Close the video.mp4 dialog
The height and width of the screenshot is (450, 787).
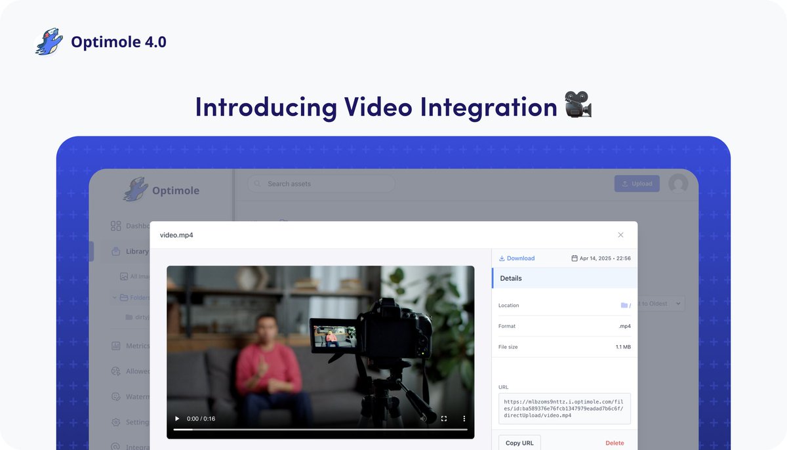(x=621, y=235)
